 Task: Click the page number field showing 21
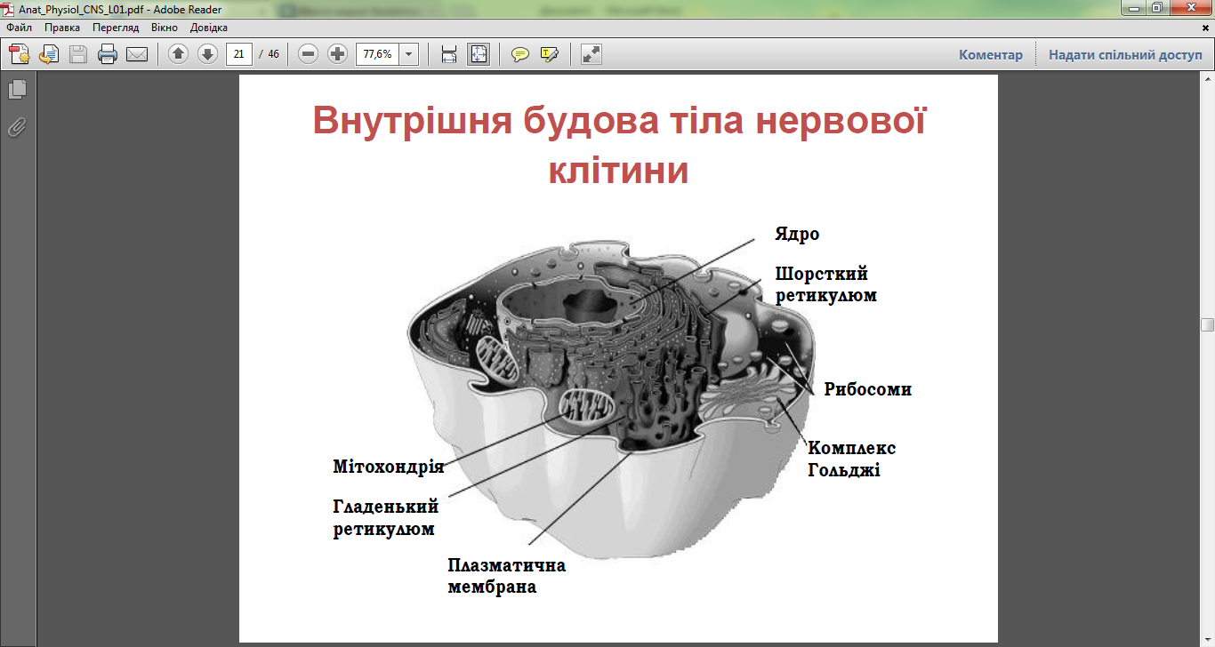238,54
